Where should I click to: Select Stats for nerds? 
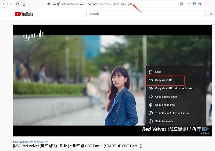[x=176, y=121]
